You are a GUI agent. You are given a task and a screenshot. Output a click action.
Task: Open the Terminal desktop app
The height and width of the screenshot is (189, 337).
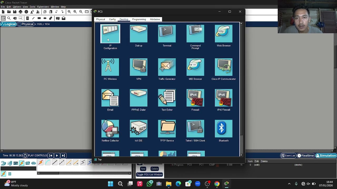[167, 34]
